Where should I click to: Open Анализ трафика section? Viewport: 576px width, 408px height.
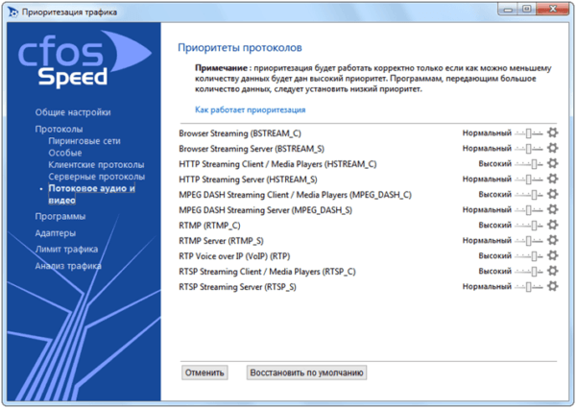coord(68,266)
